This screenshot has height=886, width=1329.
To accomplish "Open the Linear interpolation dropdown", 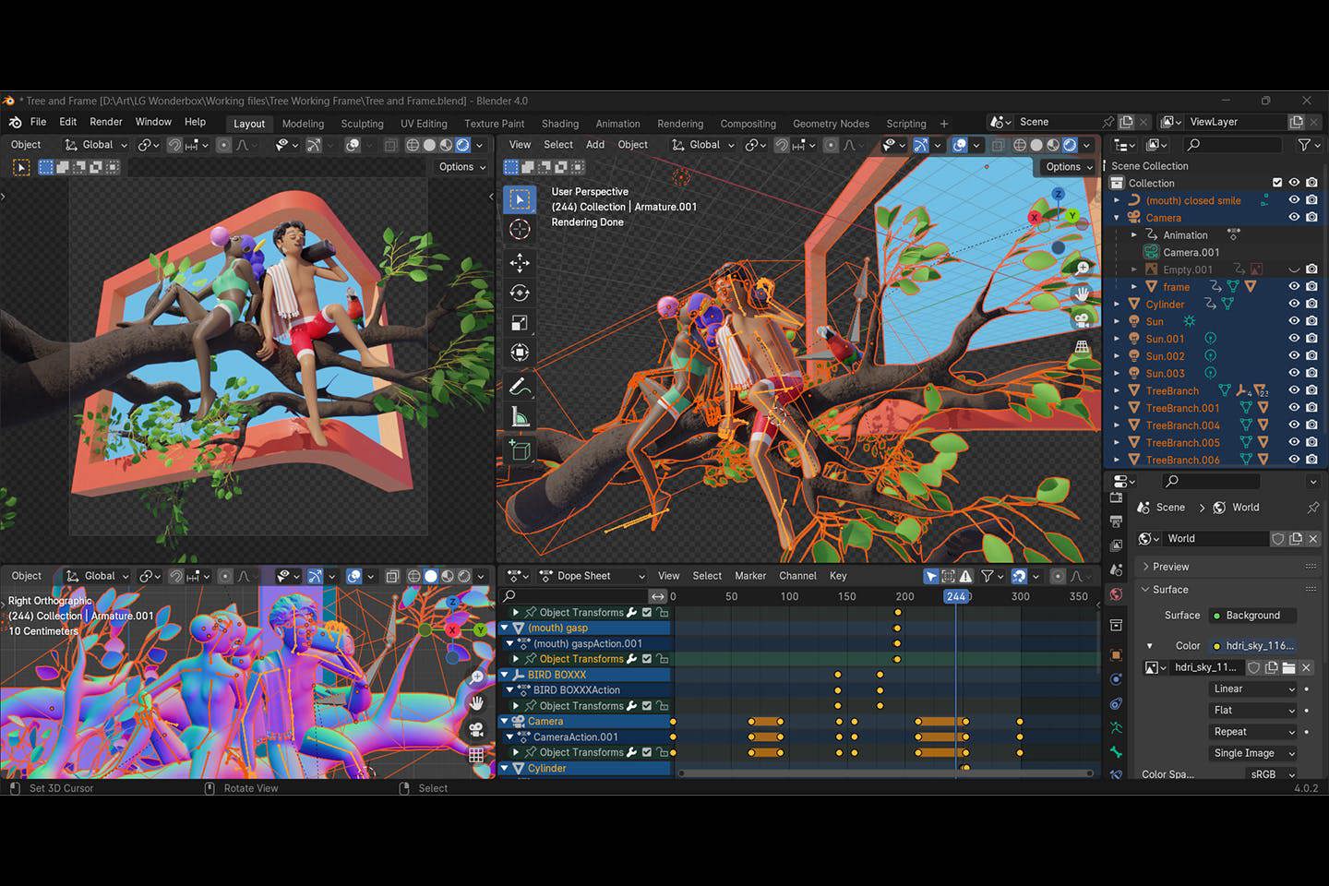I will tap(1253, 688).
